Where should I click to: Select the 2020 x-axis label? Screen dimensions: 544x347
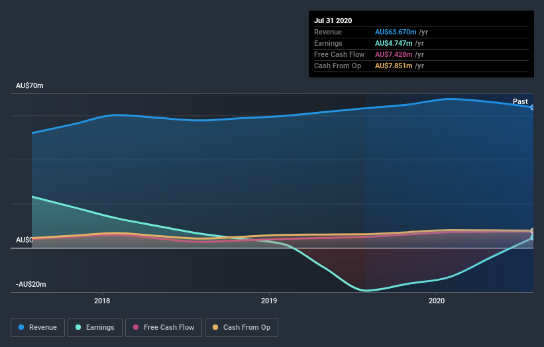tap(437, 301)
